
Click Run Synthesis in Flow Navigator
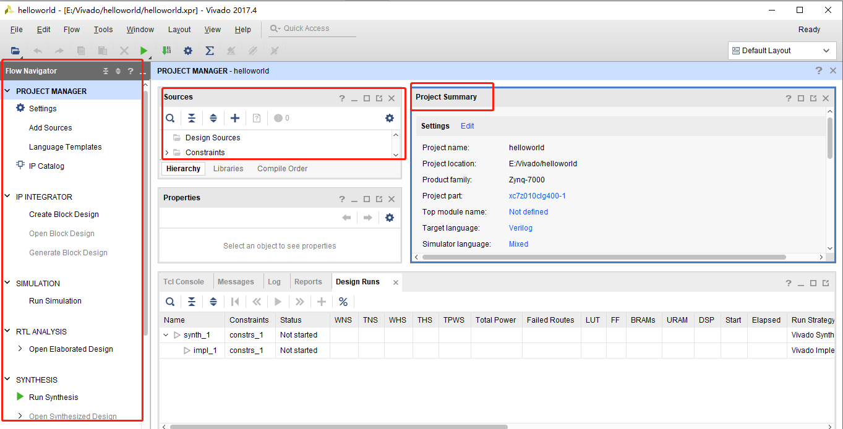coord(54,397)
